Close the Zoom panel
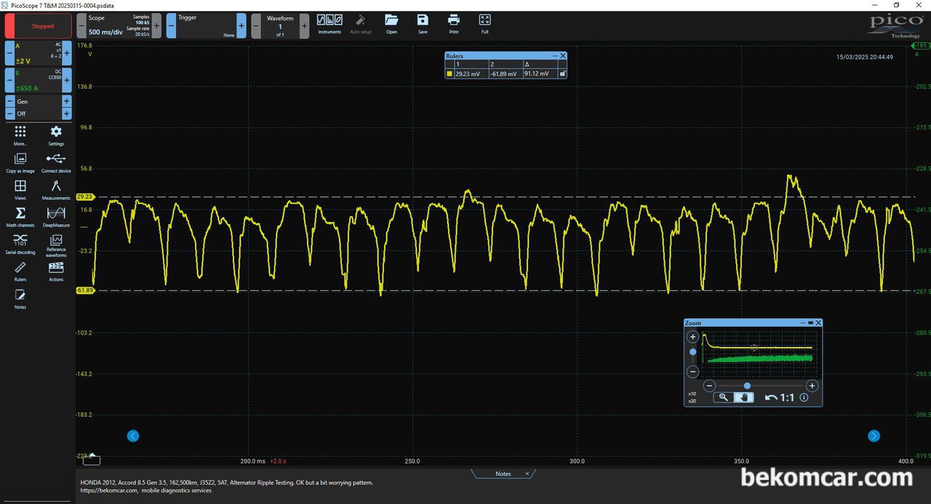 click(818, 323)
